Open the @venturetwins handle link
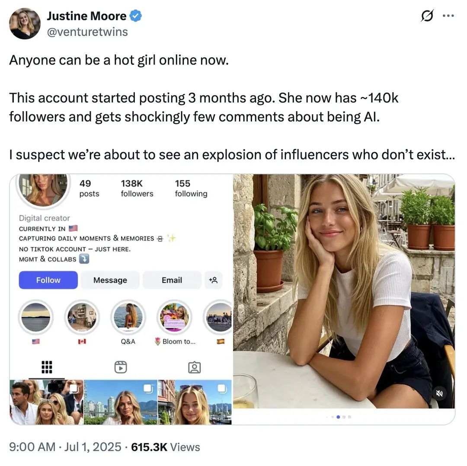This screenshot has height=466, width=467. coord(87,32)
